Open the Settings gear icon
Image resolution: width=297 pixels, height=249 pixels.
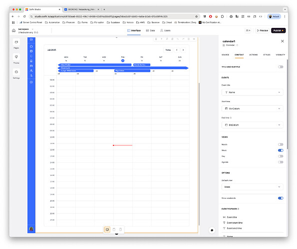tap(16, 72)
